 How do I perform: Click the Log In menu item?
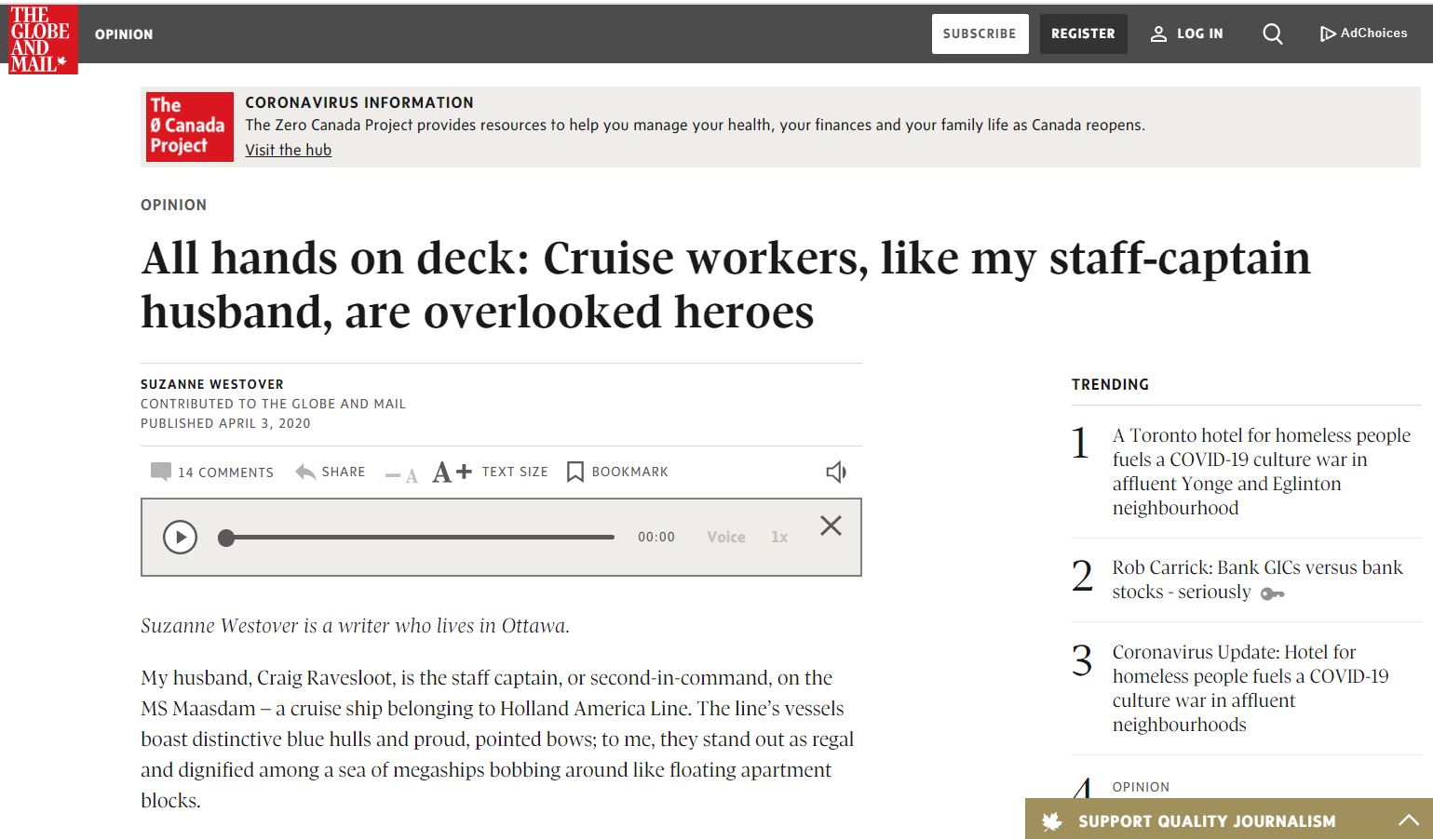pyautogui.click(x=1187, y=33)
